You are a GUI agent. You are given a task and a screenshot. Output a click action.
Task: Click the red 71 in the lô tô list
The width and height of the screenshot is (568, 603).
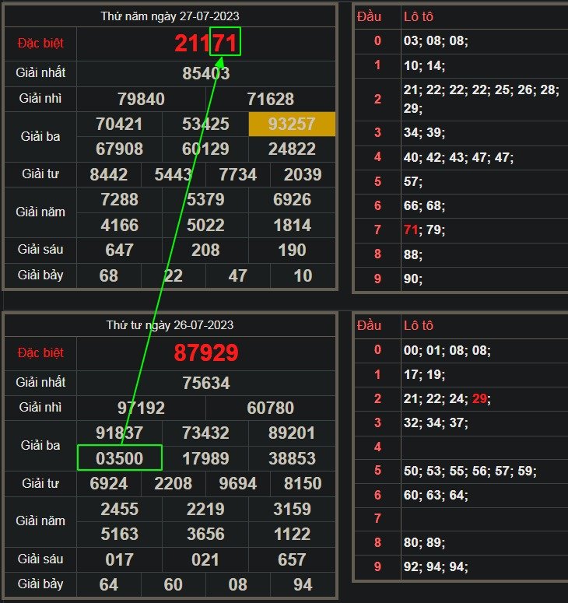click(412, 230)
